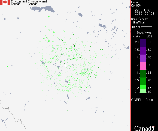
Task: Select the purple 52 dBZ color swatch
Action: point(143,51)
